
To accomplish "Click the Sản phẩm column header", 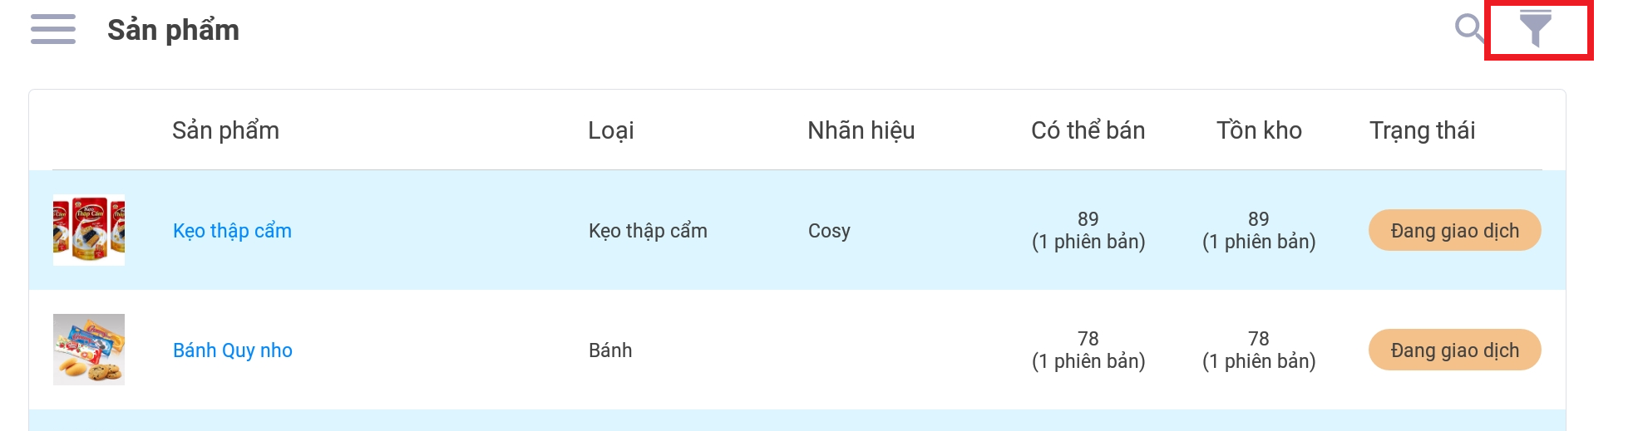I will 225,130.
